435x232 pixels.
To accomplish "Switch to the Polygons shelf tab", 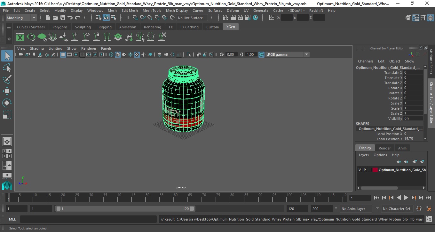I will click(x=60, y=27).
